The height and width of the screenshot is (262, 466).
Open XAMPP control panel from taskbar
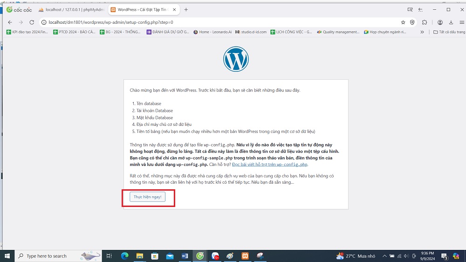click(245, 256)
